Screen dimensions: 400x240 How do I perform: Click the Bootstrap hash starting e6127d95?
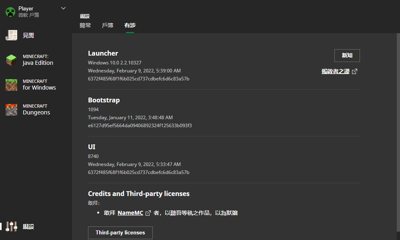coord(140,126)
